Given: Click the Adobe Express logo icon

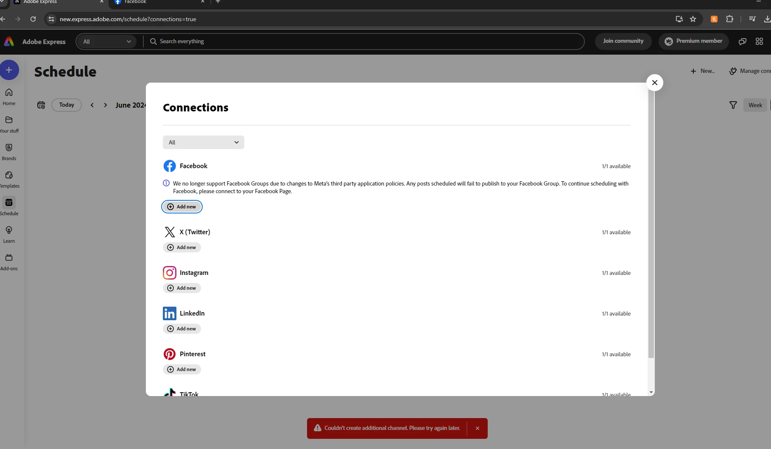Looking at the screenshot, I should point(9,42).
